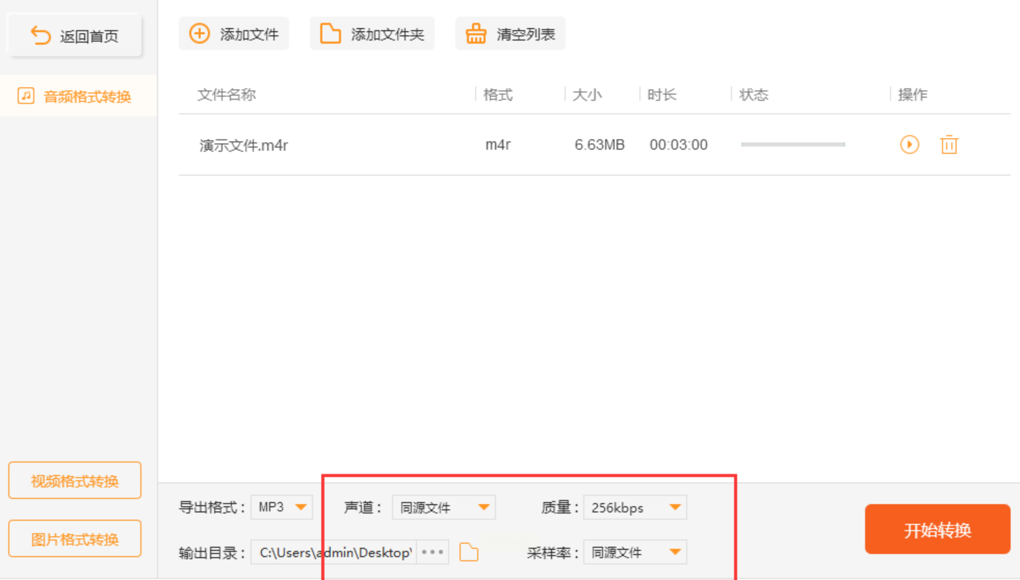This screenshot has height=580, width=1020.
Task: Delete 演示文件.m4r using trash icon
Action: click(949, 144)
